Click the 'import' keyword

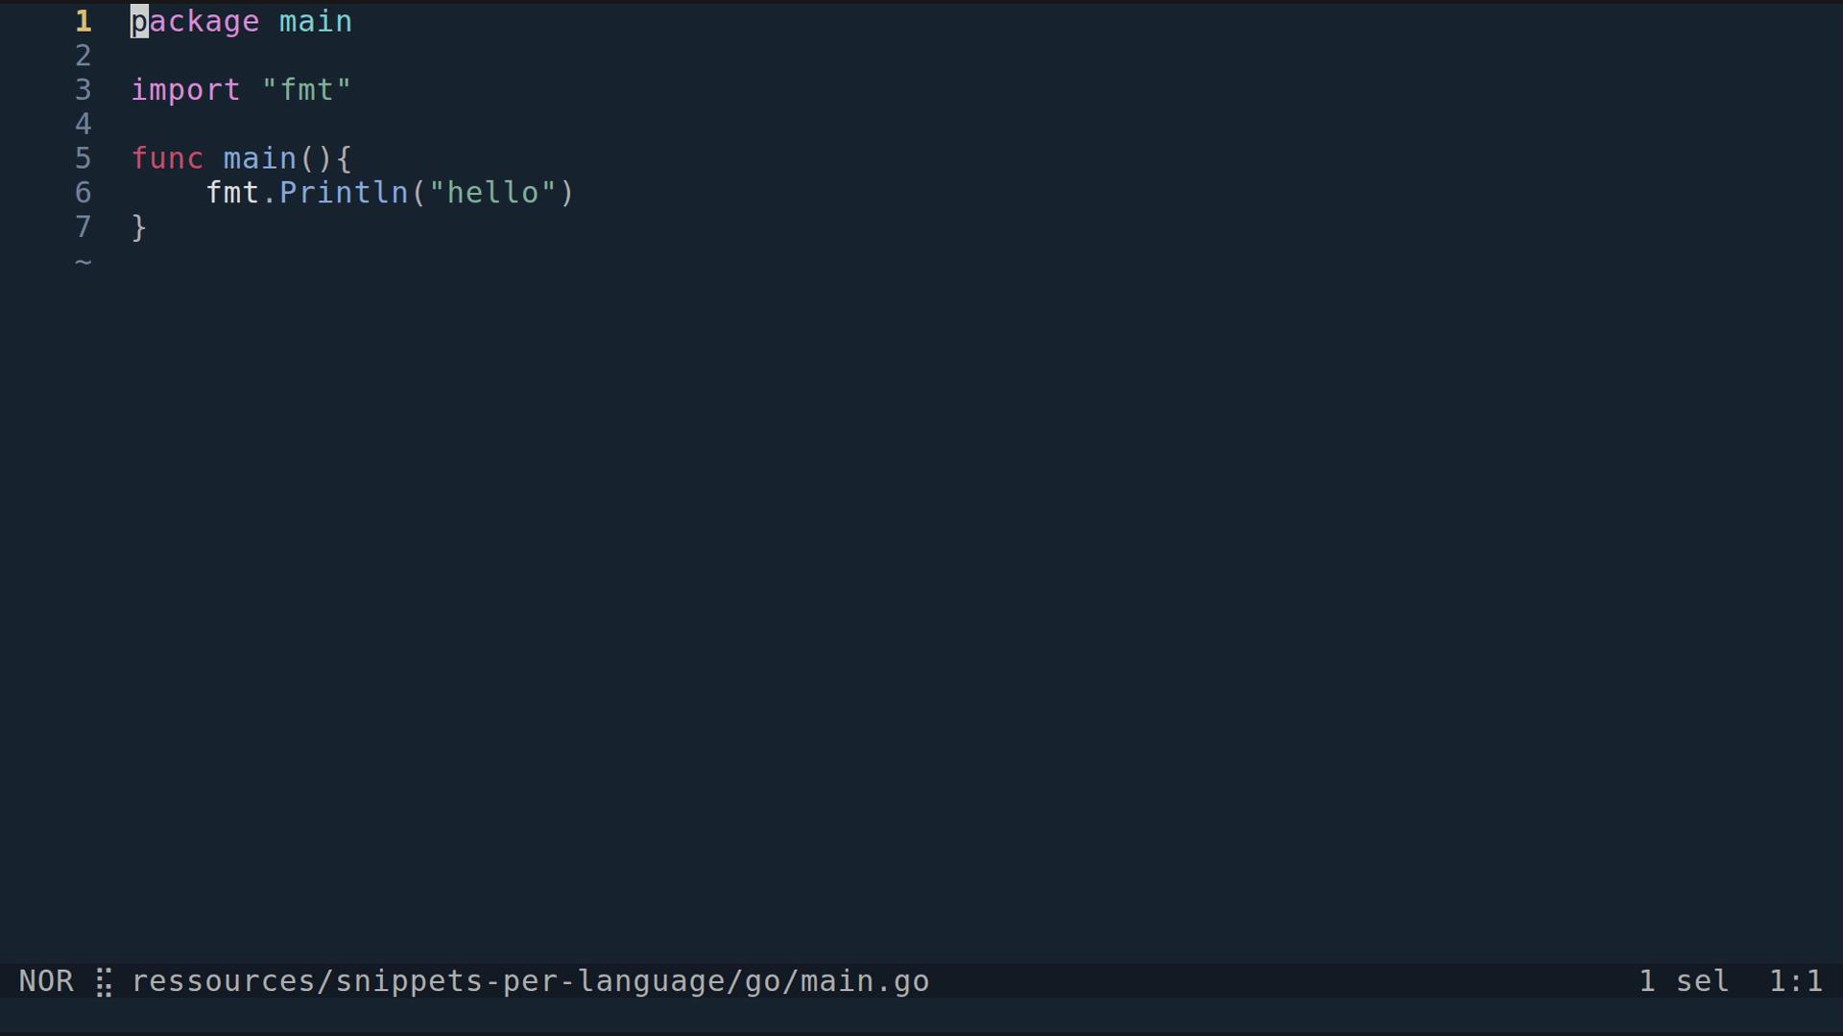click(185, 91)
